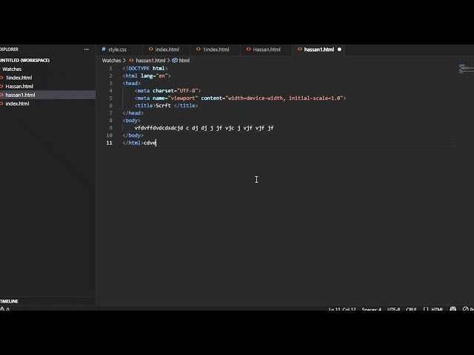Switch to the Hassan.html tab
The width and height of the screenshot is (474, 355).
(267, 50)
